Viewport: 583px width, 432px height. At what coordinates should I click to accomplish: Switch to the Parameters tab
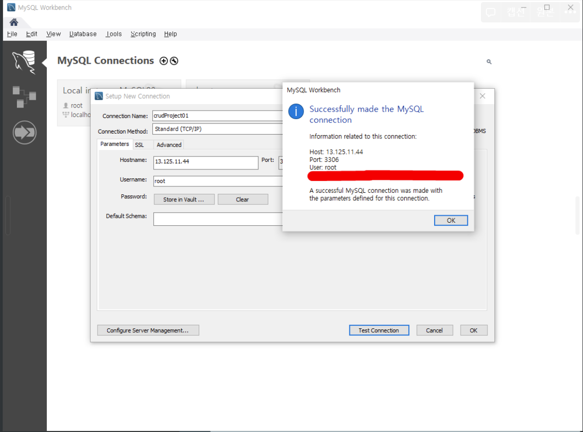coord(115,144)
